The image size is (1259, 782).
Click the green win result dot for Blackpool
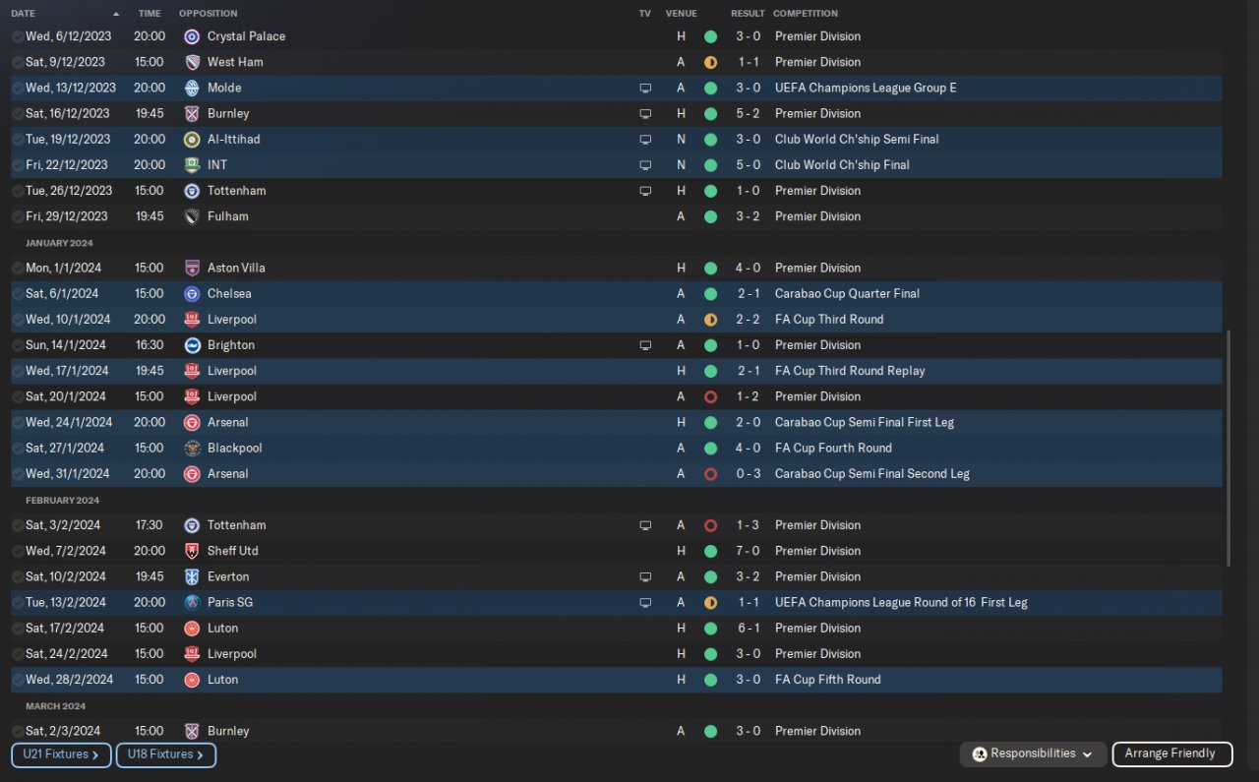pyautogui.click(x=710, y=448)
